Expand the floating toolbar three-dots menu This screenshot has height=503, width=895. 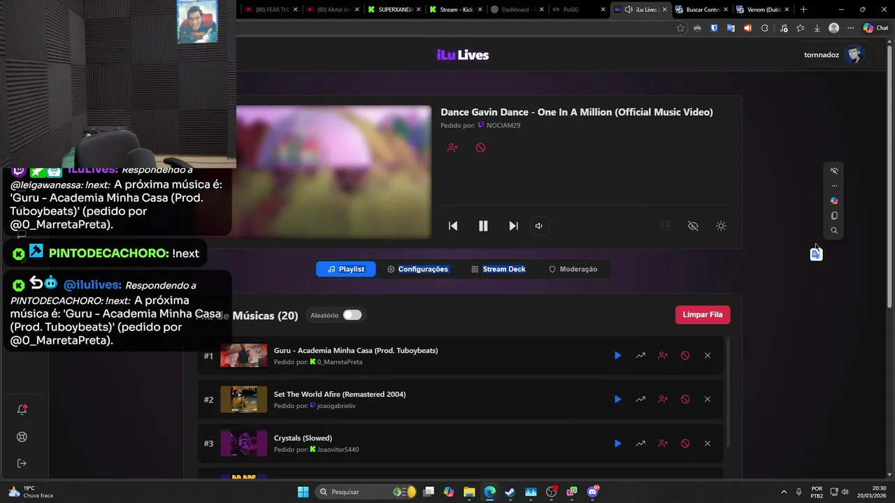(x=834, y=186)
